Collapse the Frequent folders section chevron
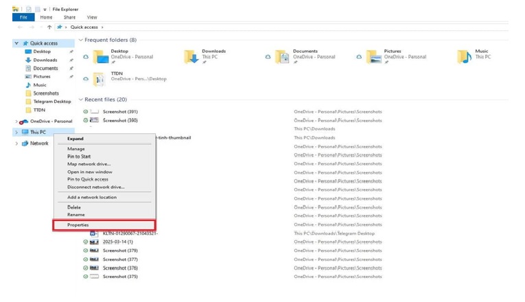 tap(80, 40)
